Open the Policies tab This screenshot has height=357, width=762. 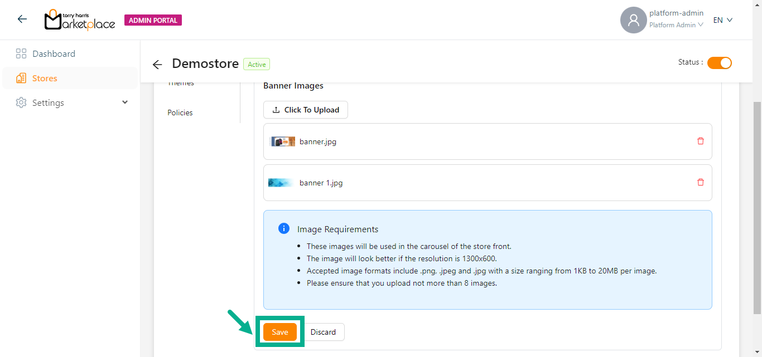[x=180, y=113]
